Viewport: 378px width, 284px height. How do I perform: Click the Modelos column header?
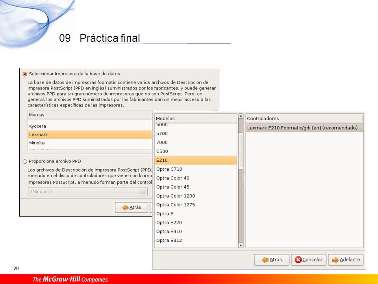[196, 118]
